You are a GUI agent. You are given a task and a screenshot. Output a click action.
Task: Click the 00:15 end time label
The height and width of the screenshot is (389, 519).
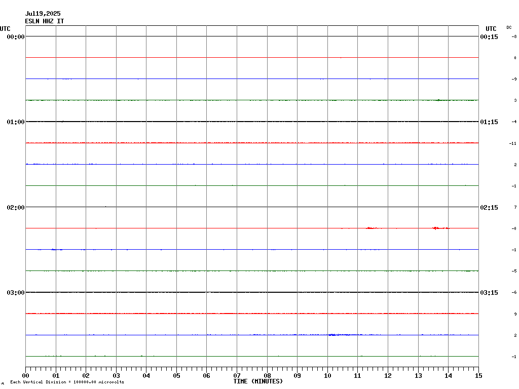pos(489,36)
